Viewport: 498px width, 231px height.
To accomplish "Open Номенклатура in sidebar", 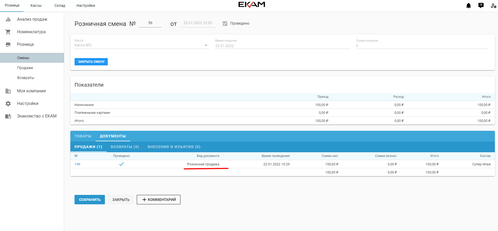I will [31, 32].
